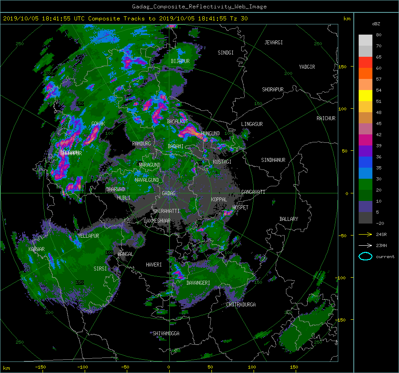Click the SHIVAMOGGA city label
Viewport: 399px width, 373px height.
point(166,334)
